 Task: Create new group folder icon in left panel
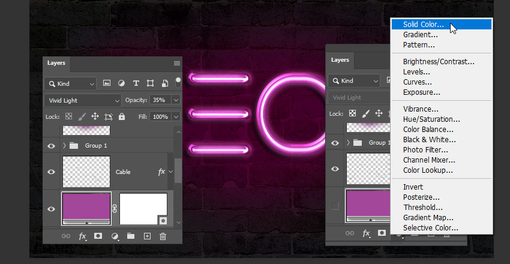tap(131, 236)
